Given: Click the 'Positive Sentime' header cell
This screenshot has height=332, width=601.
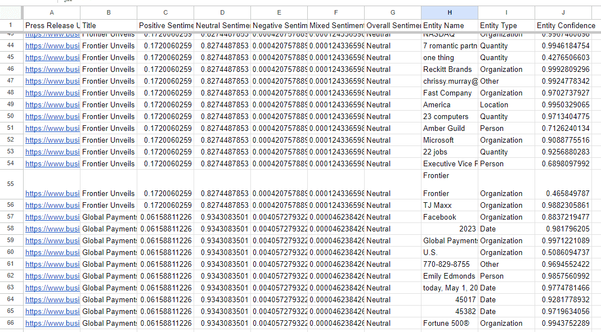Looking at the screenshot, I should coord(165,25).
